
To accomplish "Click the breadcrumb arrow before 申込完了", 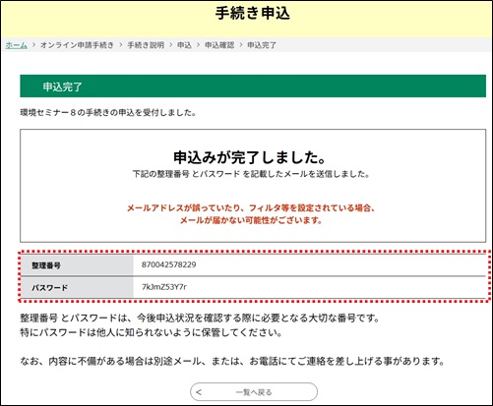I will (x=241, y=45).
